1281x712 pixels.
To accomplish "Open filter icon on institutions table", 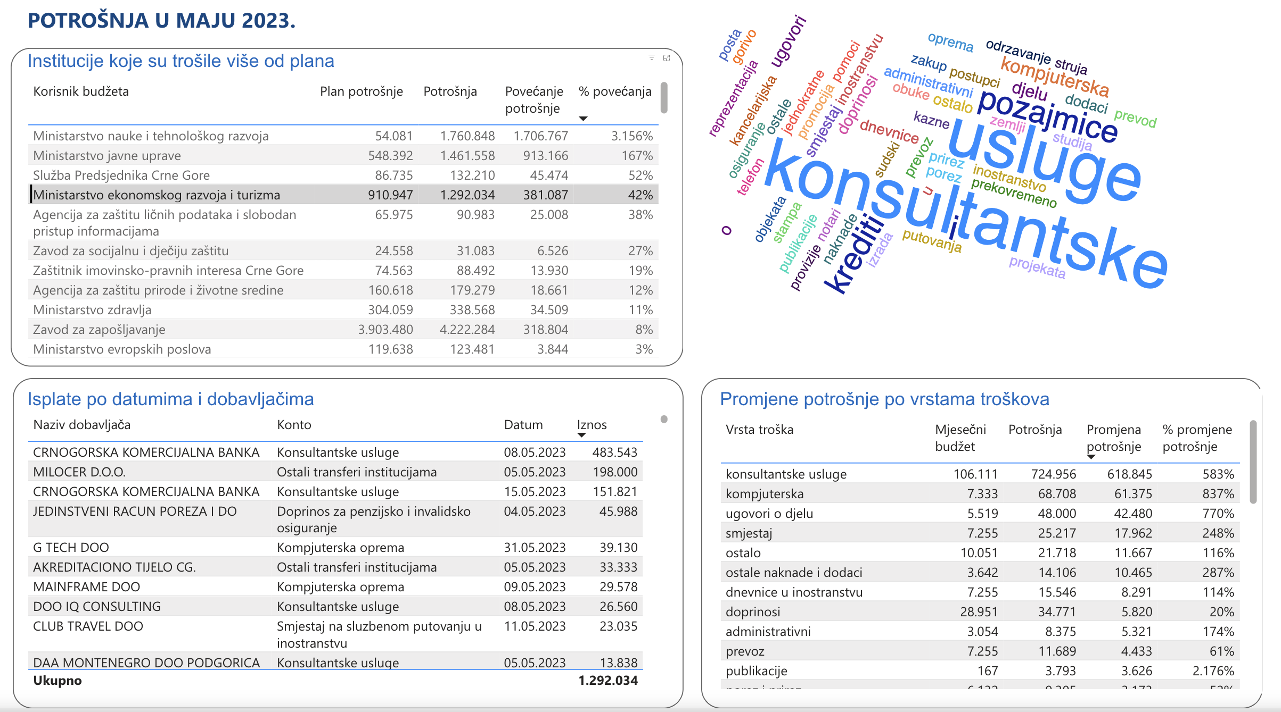I will pos(651,57).
